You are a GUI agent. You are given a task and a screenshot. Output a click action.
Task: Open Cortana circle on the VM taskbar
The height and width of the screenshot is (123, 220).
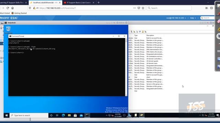pyautogui.click(x=51, y=115)
